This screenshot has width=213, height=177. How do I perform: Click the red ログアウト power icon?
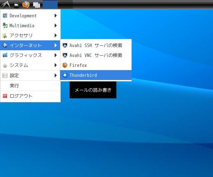[5, 96]
